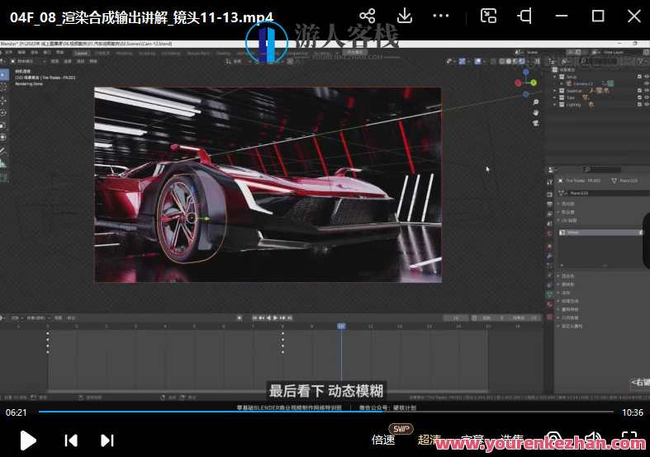Skip to the previous video
Image resolution: width=650 pixels, height=457 pixels.
coord(71,441)
